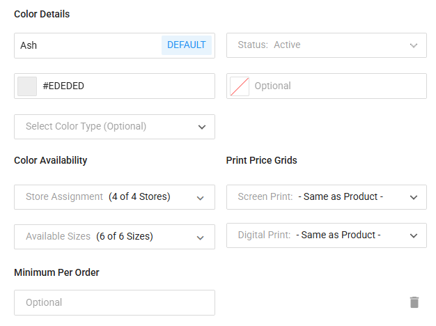Click the chevron in Select Color Type
This screenshot has width=436, height=326.
click(202, 127)
